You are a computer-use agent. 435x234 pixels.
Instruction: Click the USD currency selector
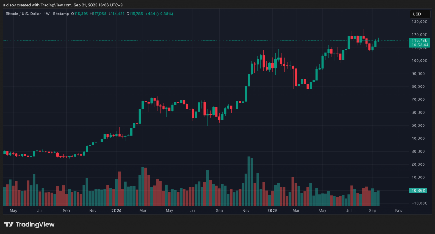(x=420, y=14)
